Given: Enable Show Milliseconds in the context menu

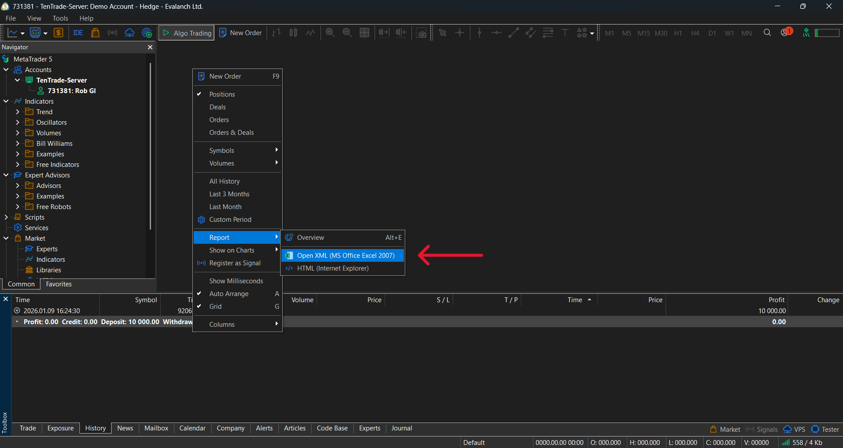Looking at the screenshot, I should [x=238, y=281].
